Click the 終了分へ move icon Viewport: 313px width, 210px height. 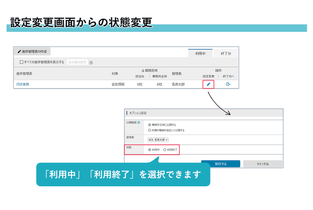coord(228,84)
